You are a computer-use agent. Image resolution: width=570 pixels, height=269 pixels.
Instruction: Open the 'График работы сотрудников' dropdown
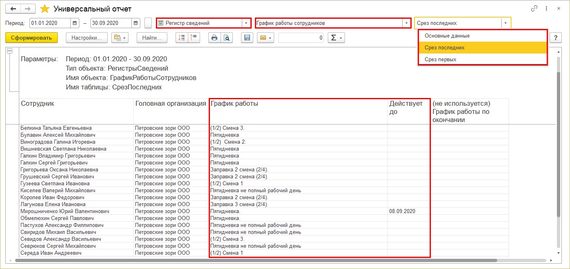[407, 23]
